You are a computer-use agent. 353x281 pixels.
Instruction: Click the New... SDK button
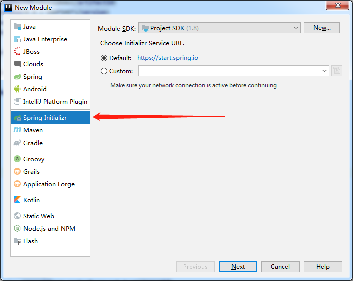point(322,28)
